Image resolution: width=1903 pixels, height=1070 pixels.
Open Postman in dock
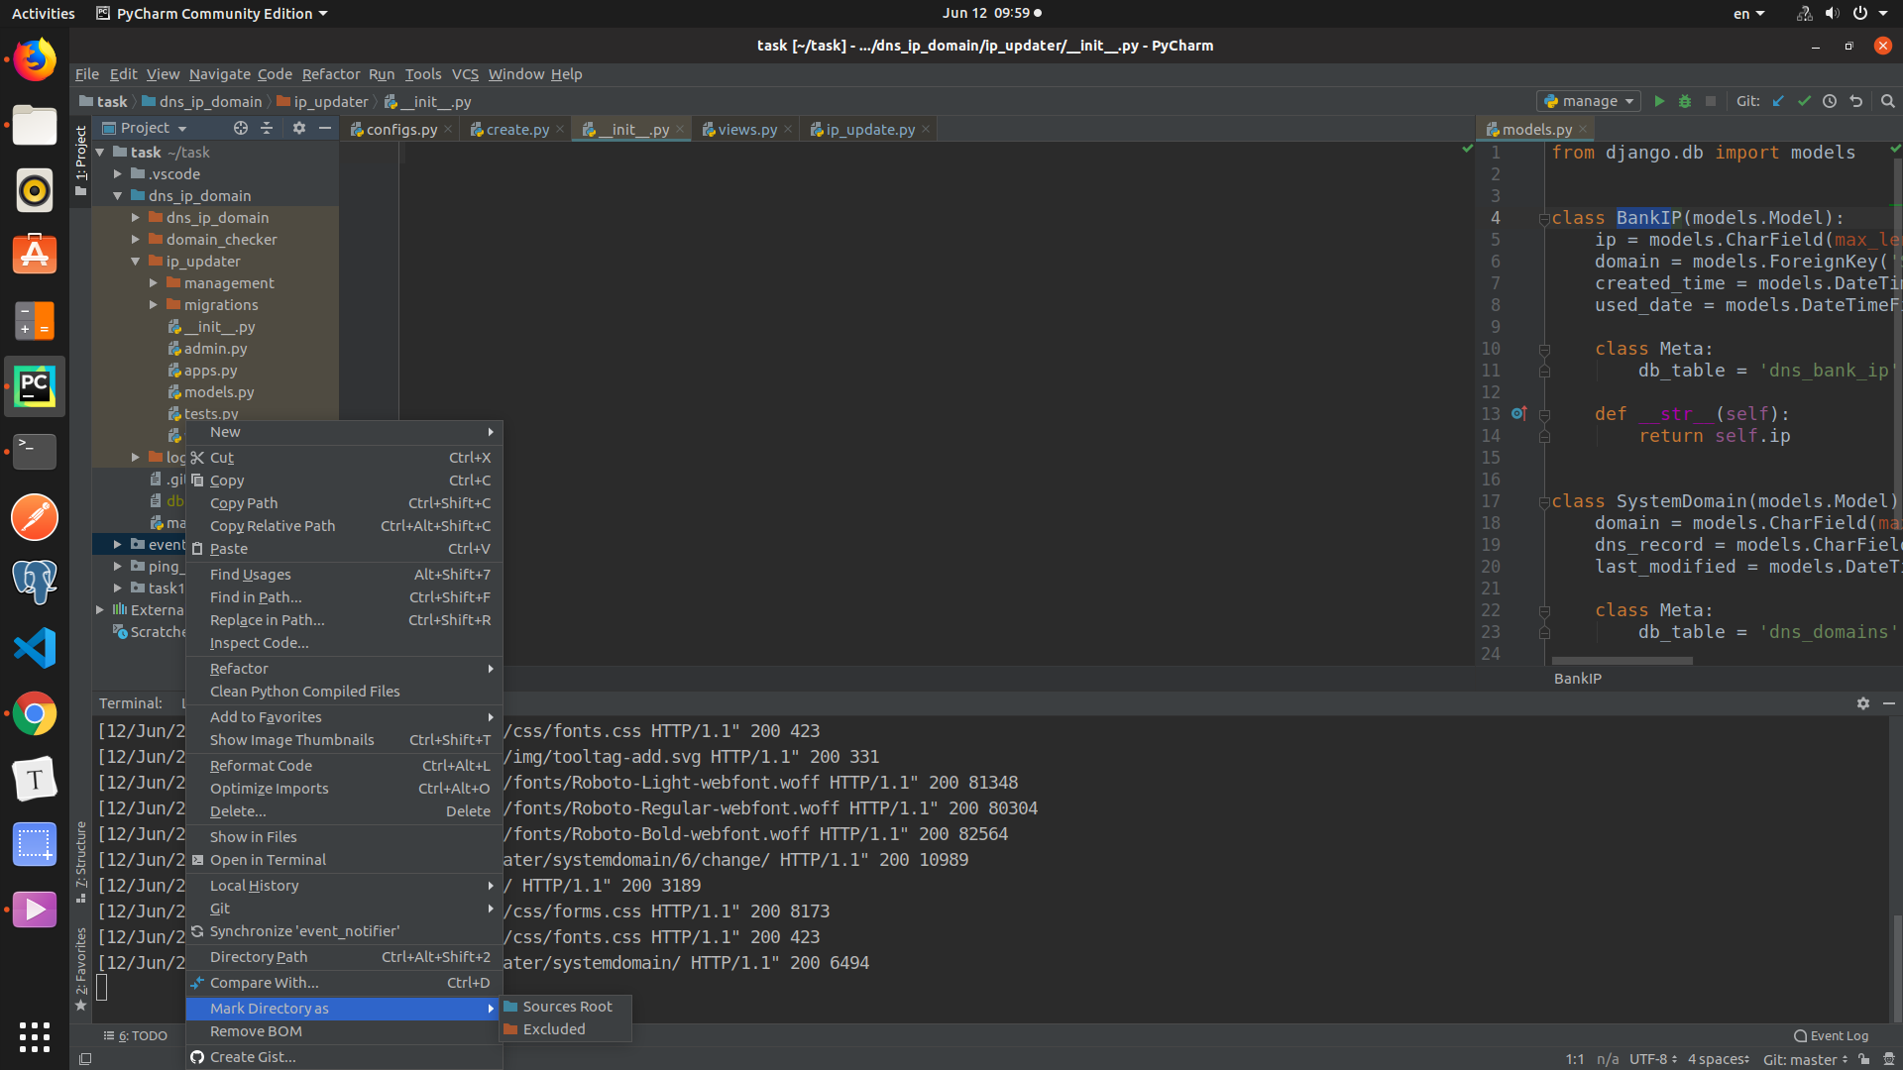click(35, 517)
